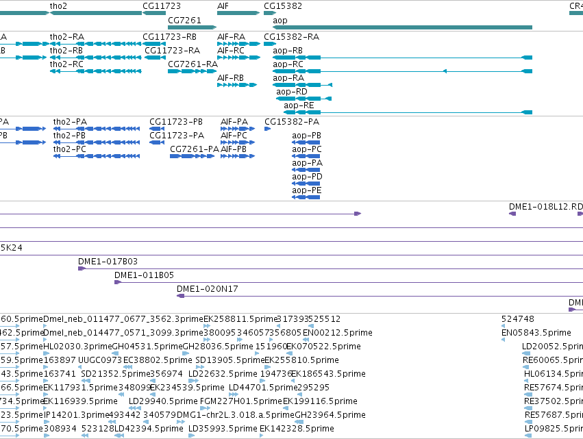The image size is (583, 439).
Task: Select protein AIF-PA
Action: tap(234, 122)
